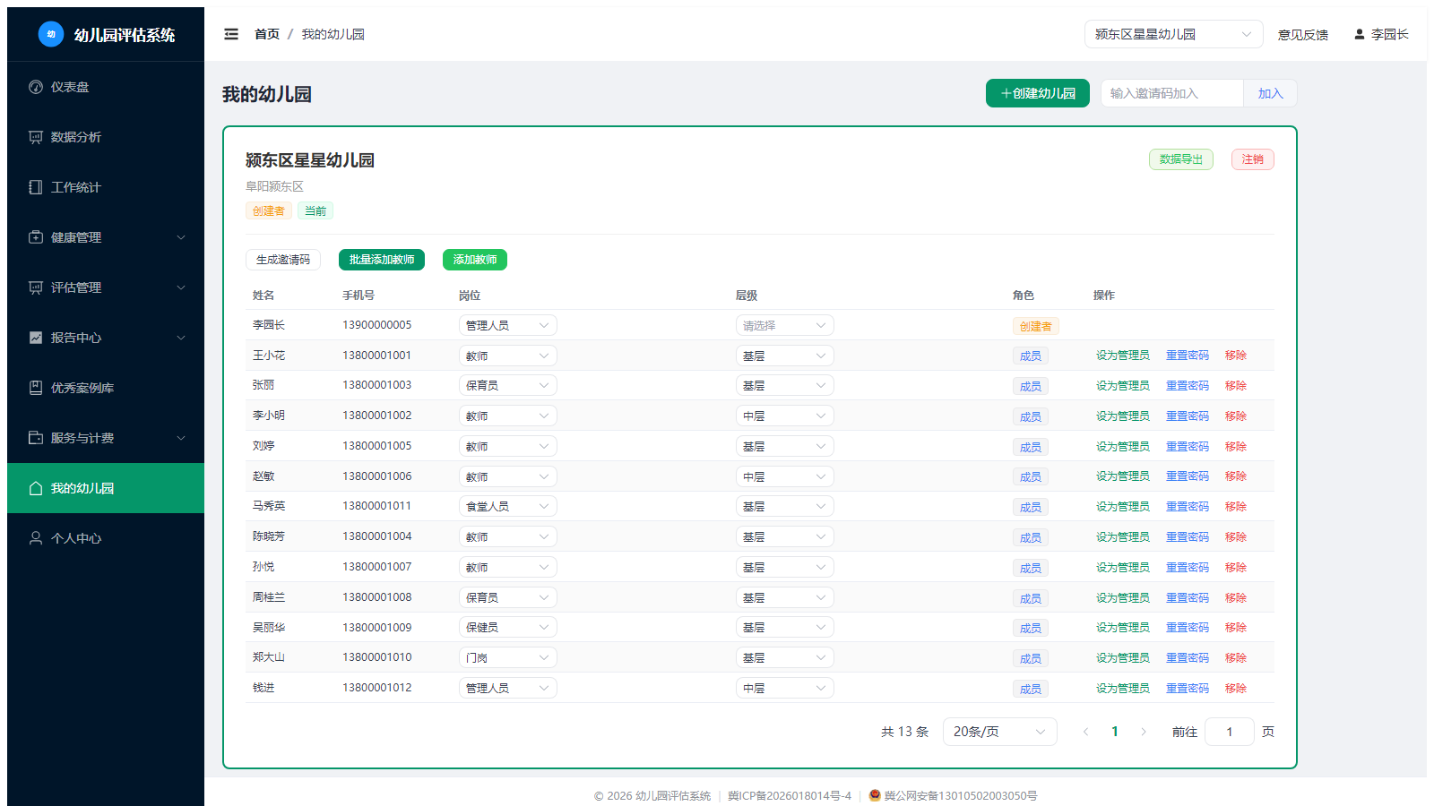This screenshot has width=1434, height=806.
Task: Go to the next page arrow
Action: 1144,732
